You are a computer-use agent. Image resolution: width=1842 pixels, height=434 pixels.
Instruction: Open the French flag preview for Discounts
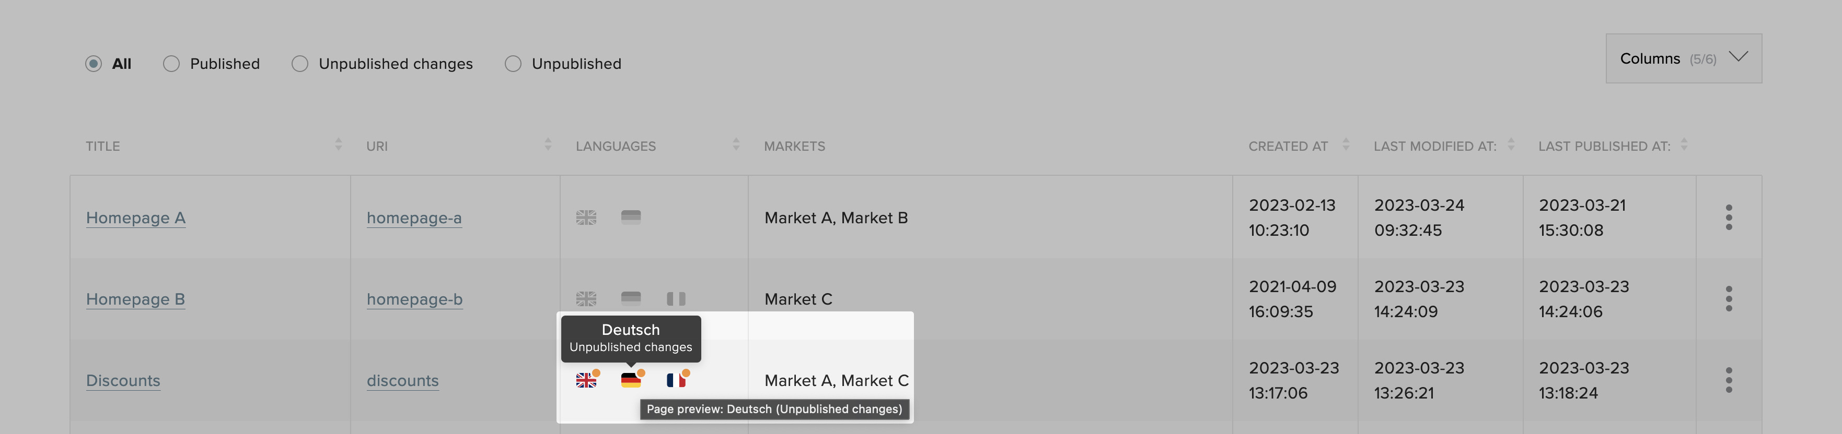pyautogui.click(x=676, y=380)
